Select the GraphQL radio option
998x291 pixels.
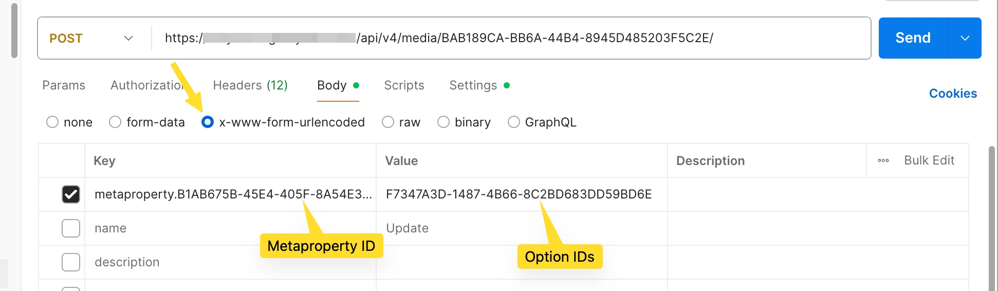click(x=513, y=122)
